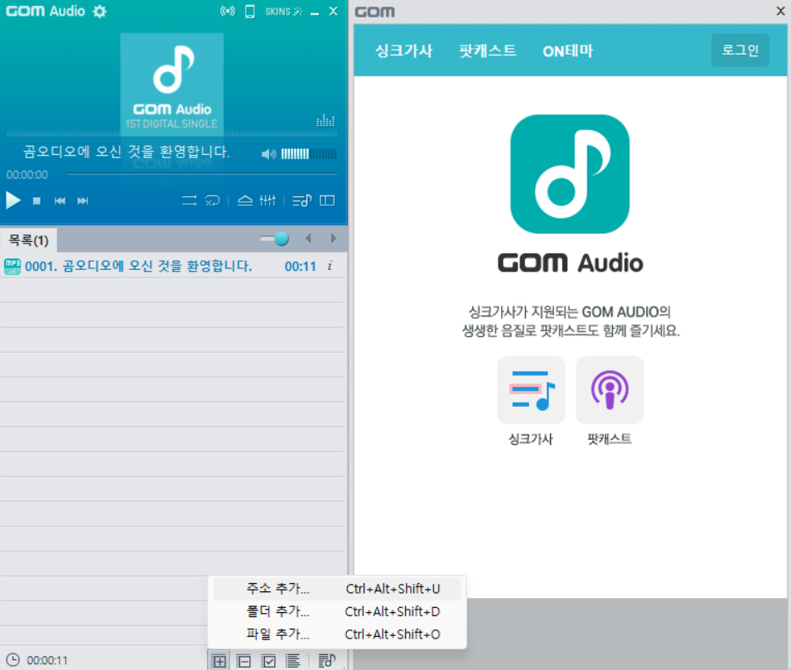This screenshot has width=791, height=670.
Task: Click the right arrow in playlist header
Action: tap(333, 239)
